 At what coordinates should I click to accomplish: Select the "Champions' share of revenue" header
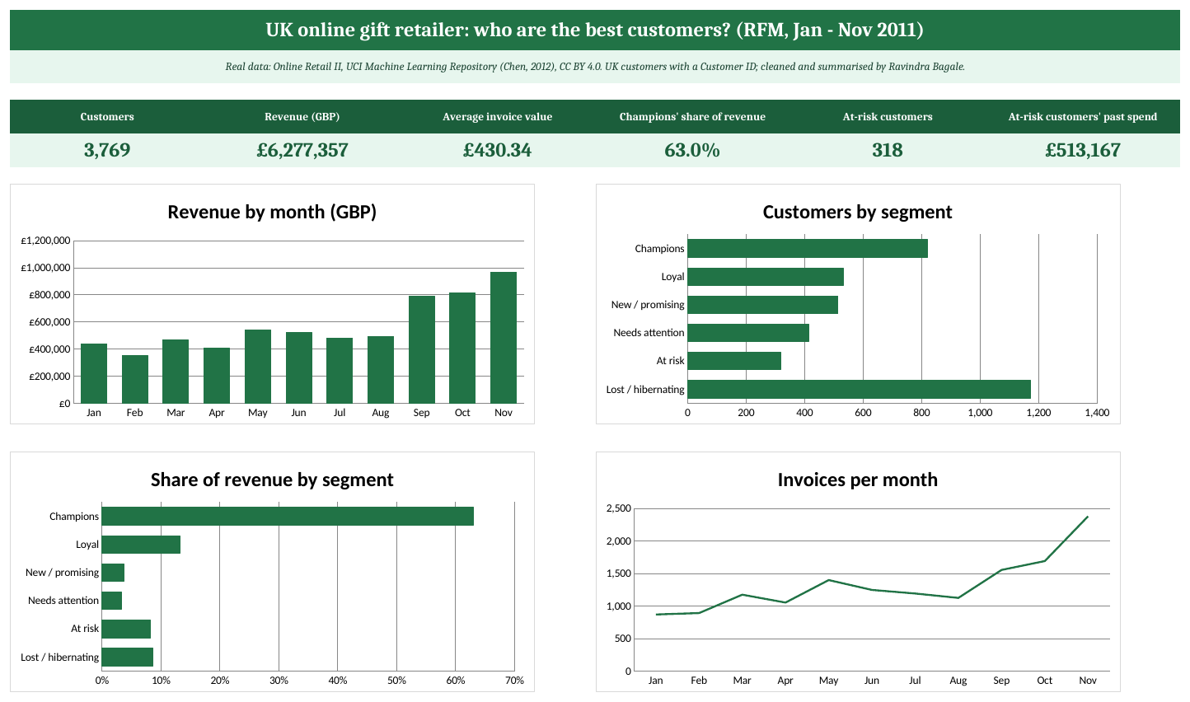(692, 117)
